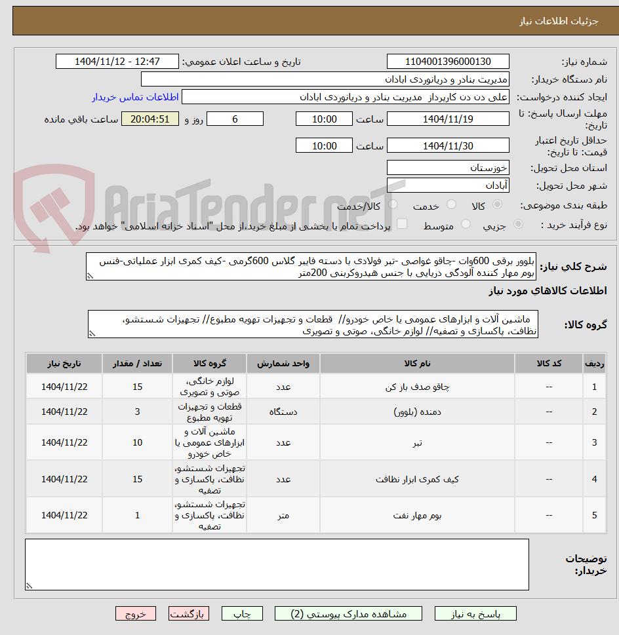This screenshot has height=635, width=619.
Task: Click the city field آبادان
Action: pyautogui.click(x=448, y=185)
